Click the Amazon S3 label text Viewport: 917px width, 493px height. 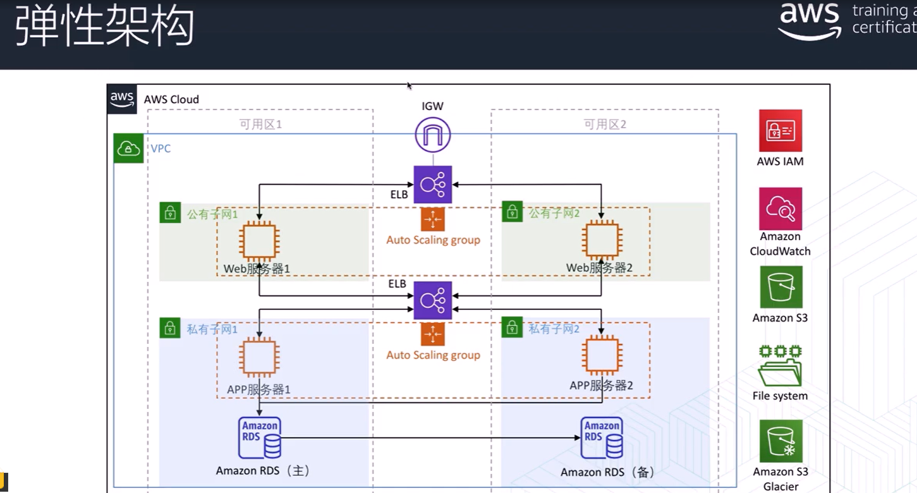click(780, 318)
